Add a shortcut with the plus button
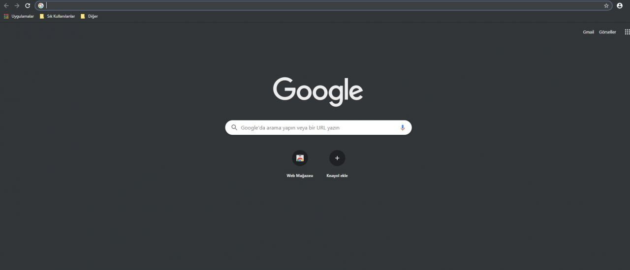This screenshot has width=630, height=270. click(337, 158)
